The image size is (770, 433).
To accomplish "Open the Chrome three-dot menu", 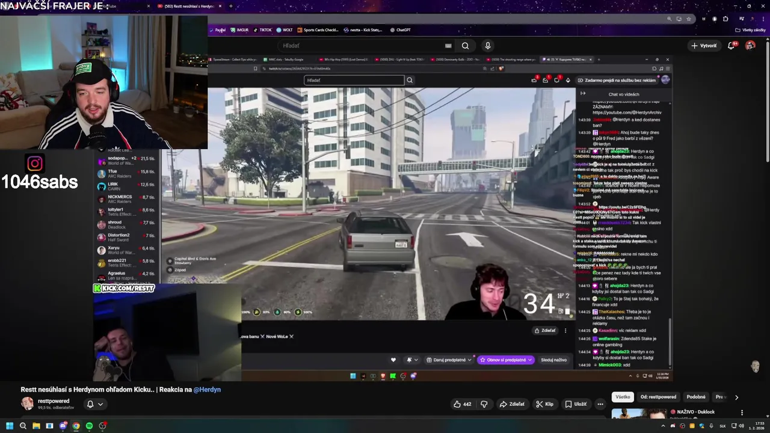I will tap(762, 19).
